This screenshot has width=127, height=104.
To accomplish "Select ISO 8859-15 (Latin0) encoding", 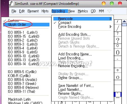I will [24, 37].
